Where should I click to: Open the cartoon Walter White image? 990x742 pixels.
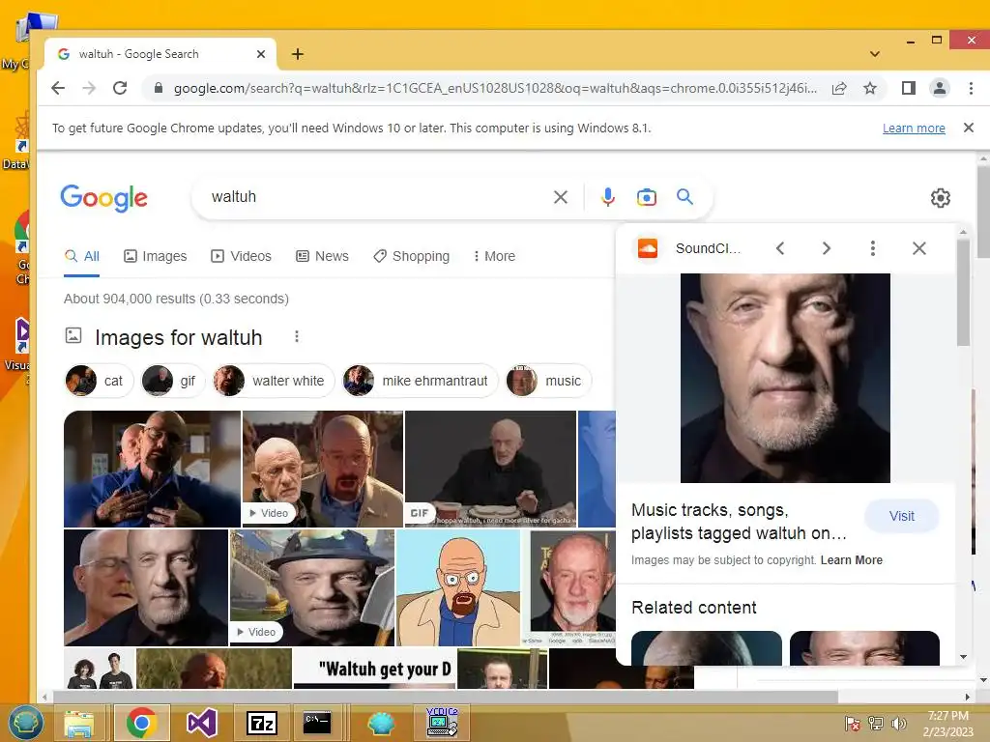point(458,587)
